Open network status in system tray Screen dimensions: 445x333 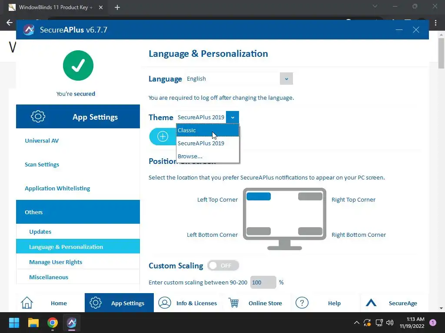pos(379,323)
